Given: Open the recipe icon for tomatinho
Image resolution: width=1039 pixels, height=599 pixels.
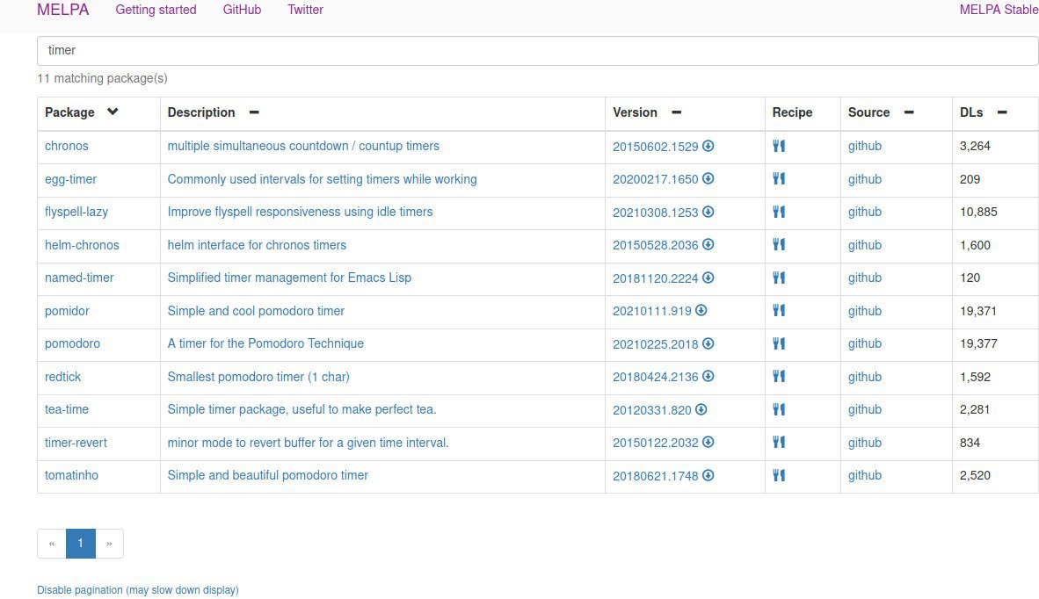Looking at the screenshot, I should tap(779, 475).
